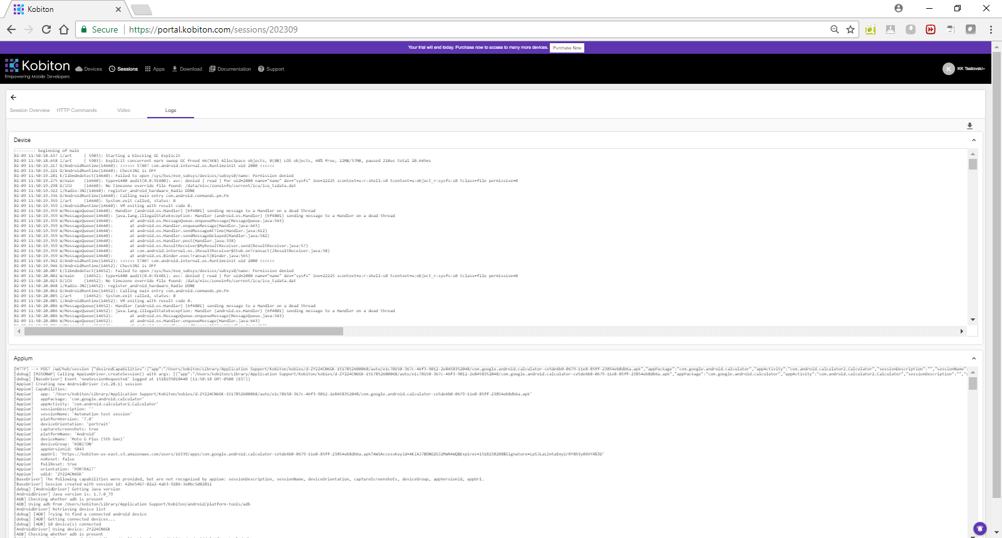Click the browser address bar URL

(213, 29)
